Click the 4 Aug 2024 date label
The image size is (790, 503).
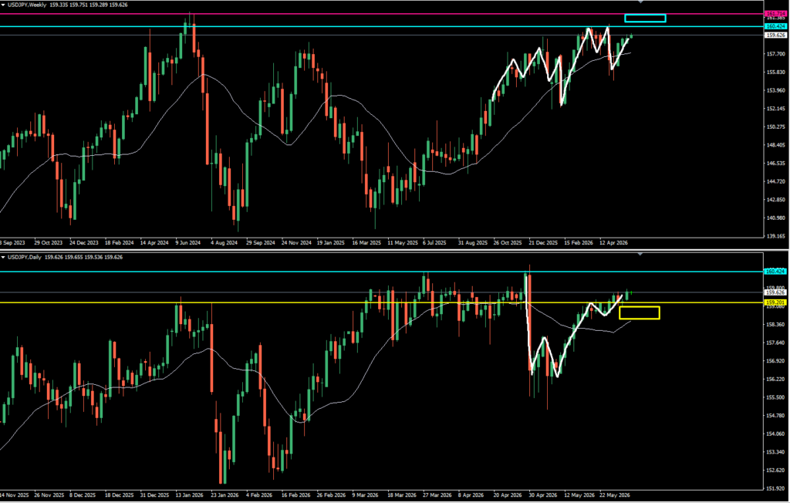(x=225, y=242)
